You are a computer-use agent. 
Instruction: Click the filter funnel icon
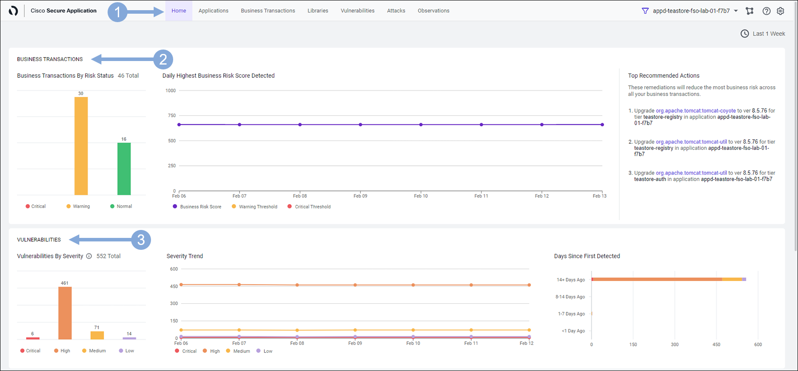point(645,11)
